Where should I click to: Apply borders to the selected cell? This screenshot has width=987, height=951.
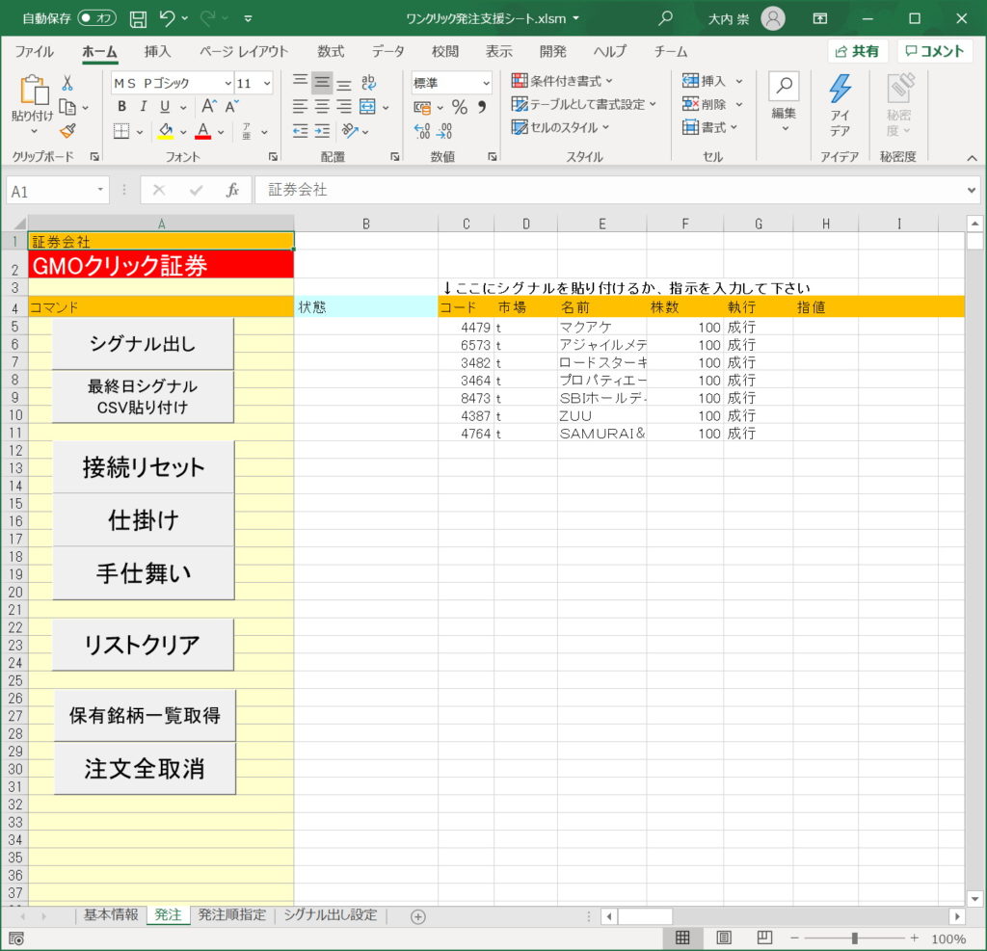click(121, 132)
